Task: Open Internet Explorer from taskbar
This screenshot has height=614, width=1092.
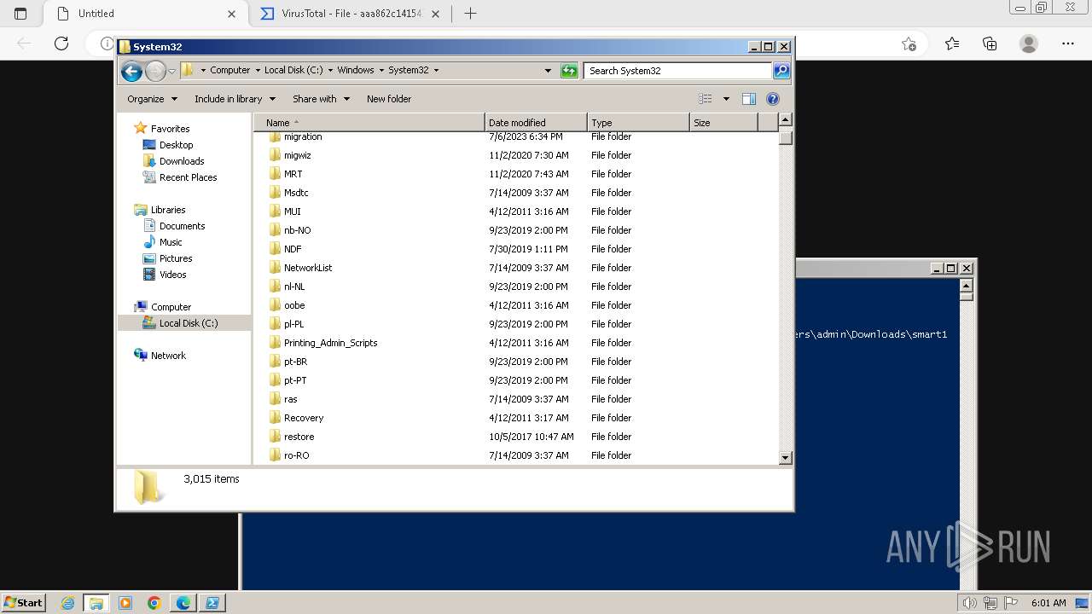Action: point(68,603)
